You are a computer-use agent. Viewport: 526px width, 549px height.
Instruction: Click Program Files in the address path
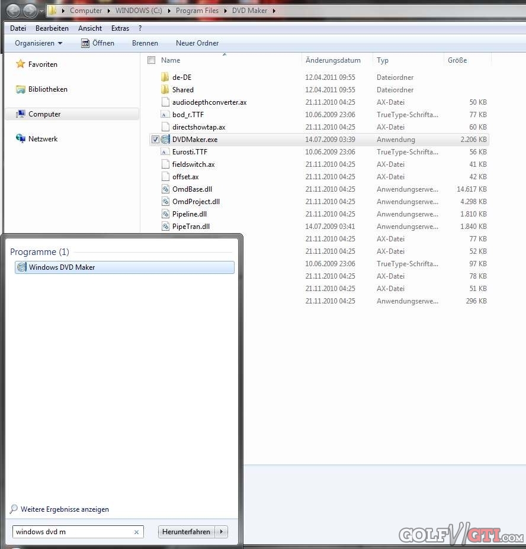pyautogui.click(x=197, y=11)
